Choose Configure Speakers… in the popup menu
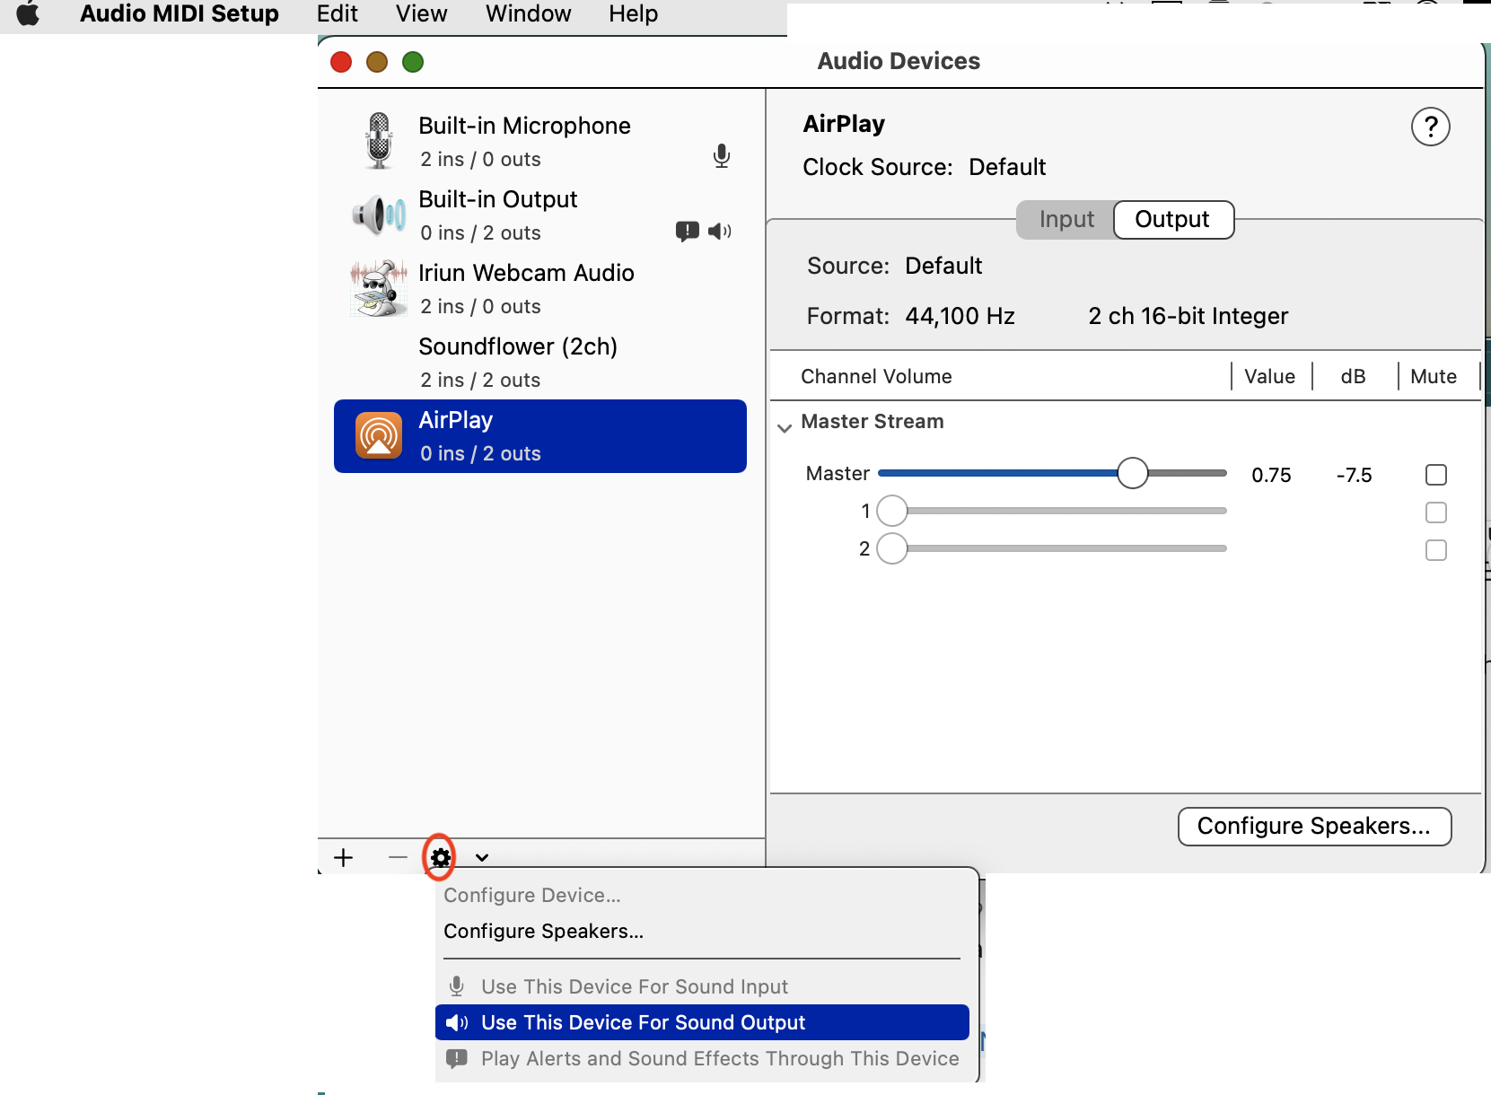 coord(543,931)
